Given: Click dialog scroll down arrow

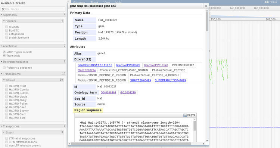Looking at the screenshot, I should [x=207, y=141].
